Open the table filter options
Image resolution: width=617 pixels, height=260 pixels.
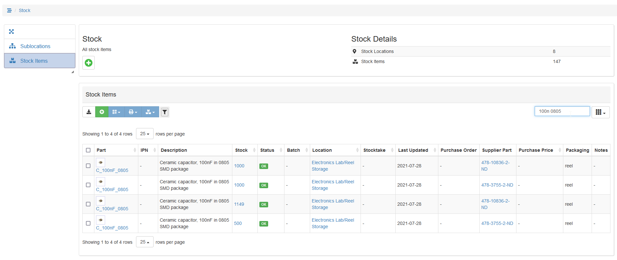tap(165, 112)
